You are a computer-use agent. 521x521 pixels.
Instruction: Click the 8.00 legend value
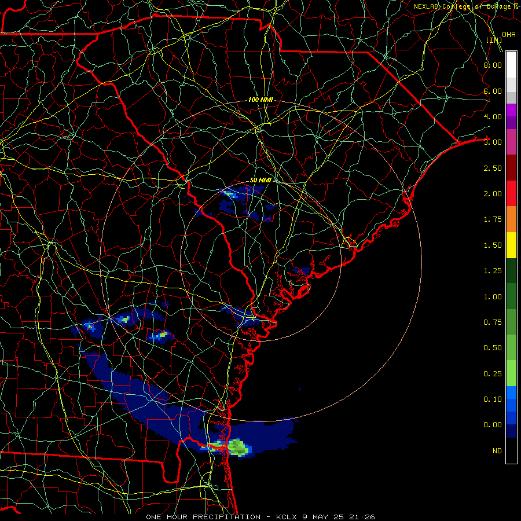tap(493, 65)
